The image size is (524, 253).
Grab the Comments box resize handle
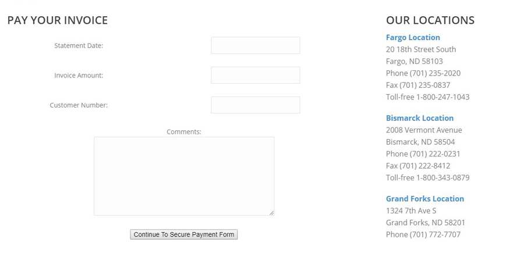click(x=271, y=213)
